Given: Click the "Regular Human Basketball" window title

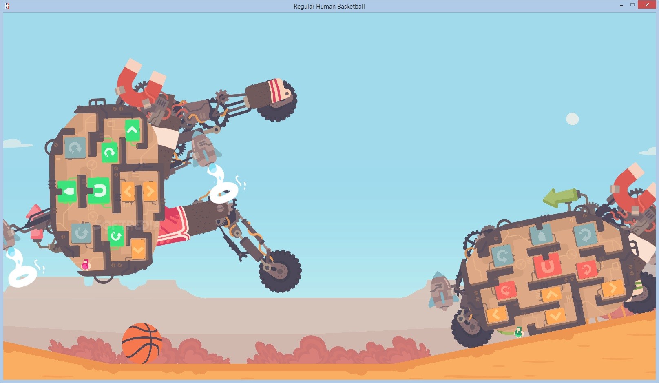Looking at the screenshot, I should [x=329, y=6].
